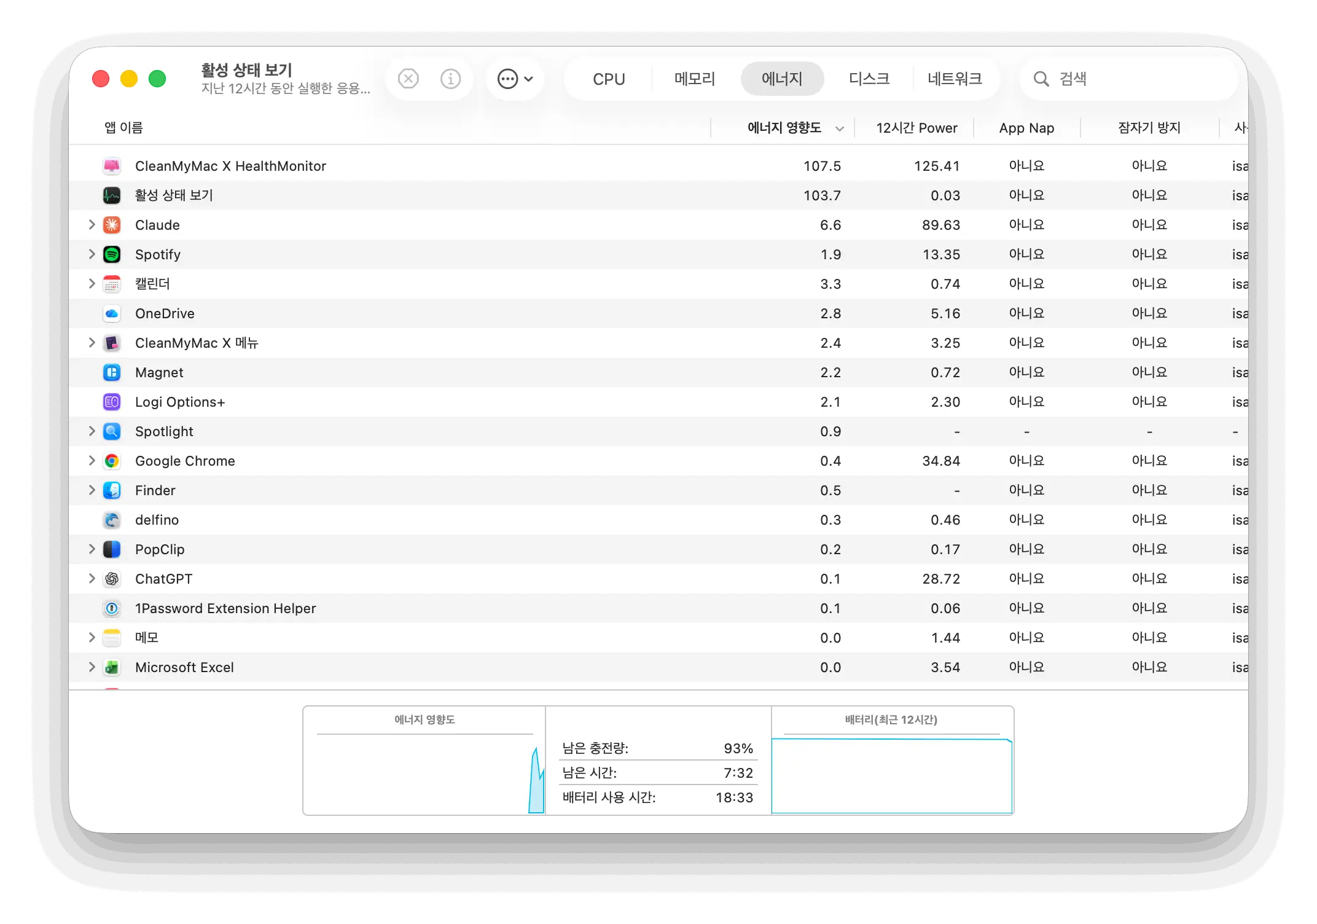
Task: Switch to the 메모리 tab
Action: 695,79
